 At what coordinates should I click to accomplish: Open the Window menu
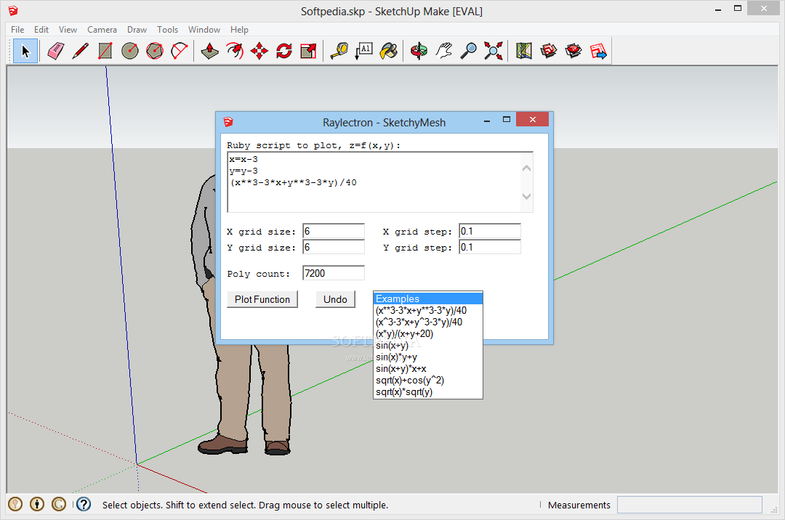[x=204, y=30]
